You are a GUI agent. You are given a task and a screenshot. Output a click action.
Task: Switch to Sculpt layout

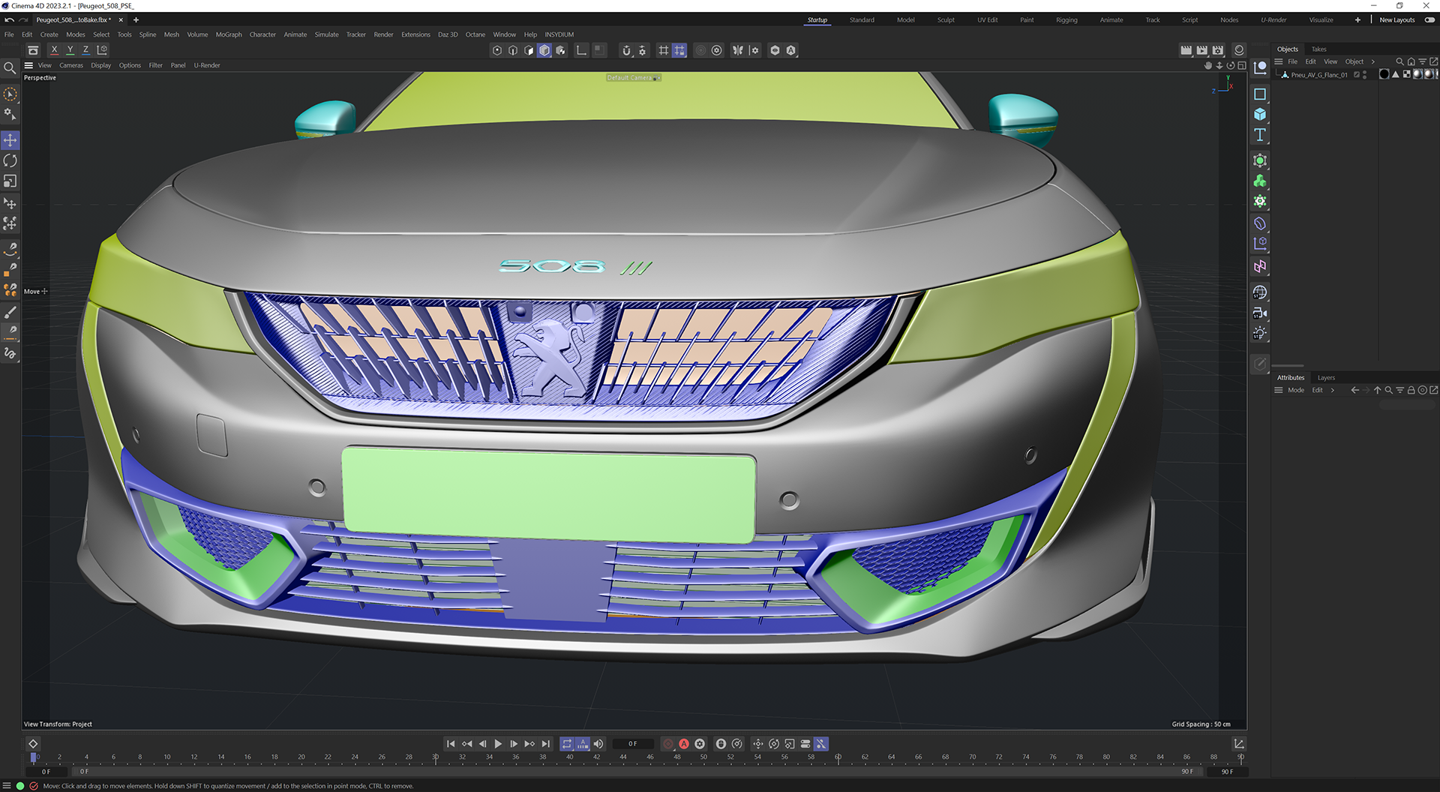click(946, 20)
